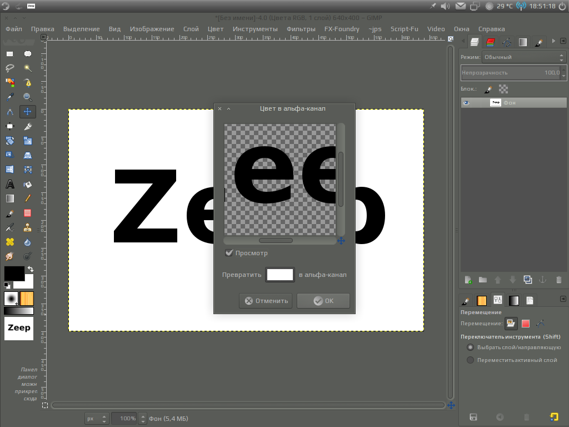Pick the Free Select lasso tool
Image resolution: width=569 pixels, height=427 pixels.
(x=10, y=68)
